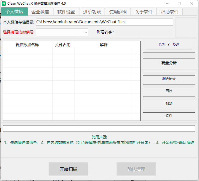Click the 文件 progress bar
The image size is (199, 181).
169,111
